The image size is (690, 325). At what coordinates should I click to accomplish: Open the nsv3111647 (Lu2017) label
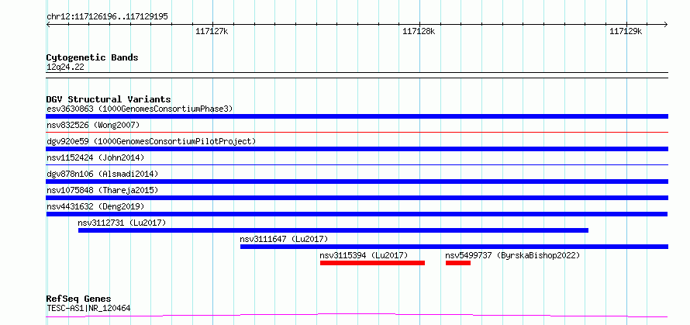click(x=284, y=239)
